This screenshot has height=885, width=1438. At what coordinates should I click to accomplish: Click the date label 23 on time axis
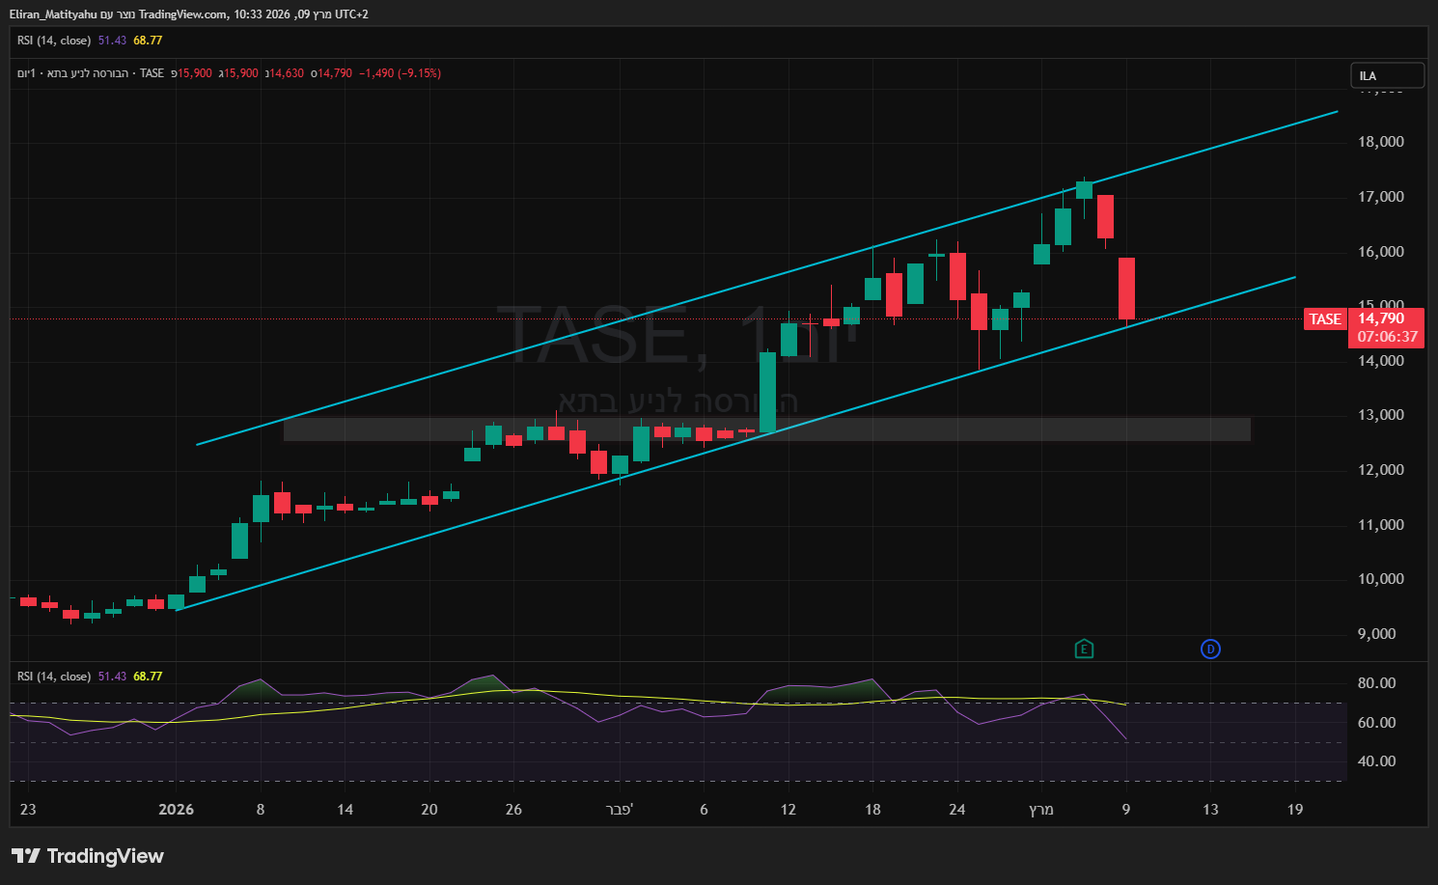point(28,810)
